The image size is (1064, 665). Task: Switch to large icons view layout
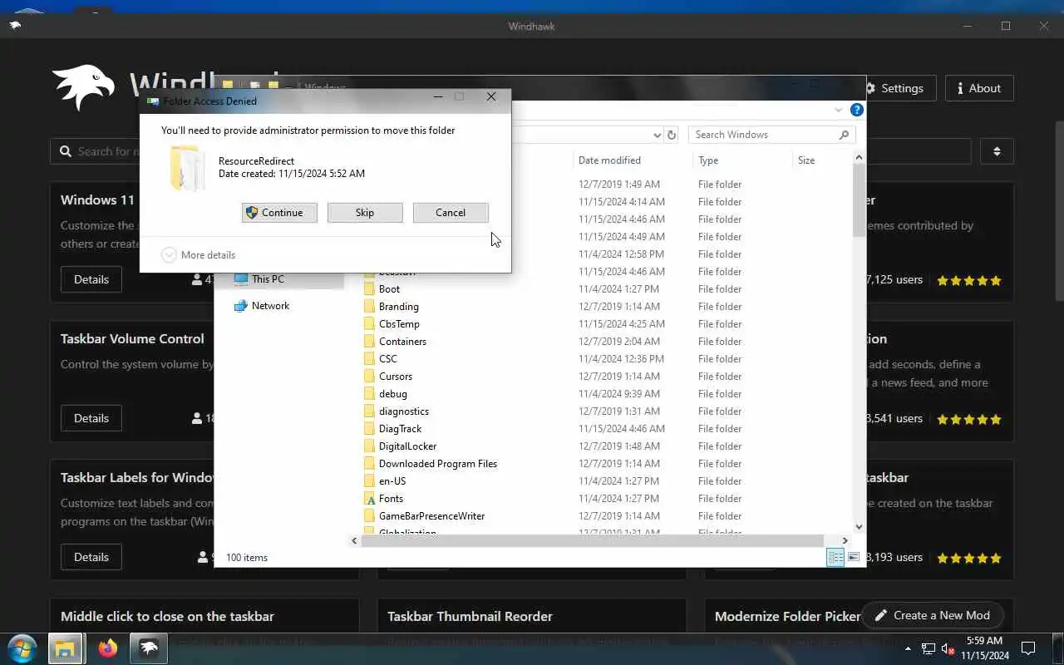click(x=854, y=558)
